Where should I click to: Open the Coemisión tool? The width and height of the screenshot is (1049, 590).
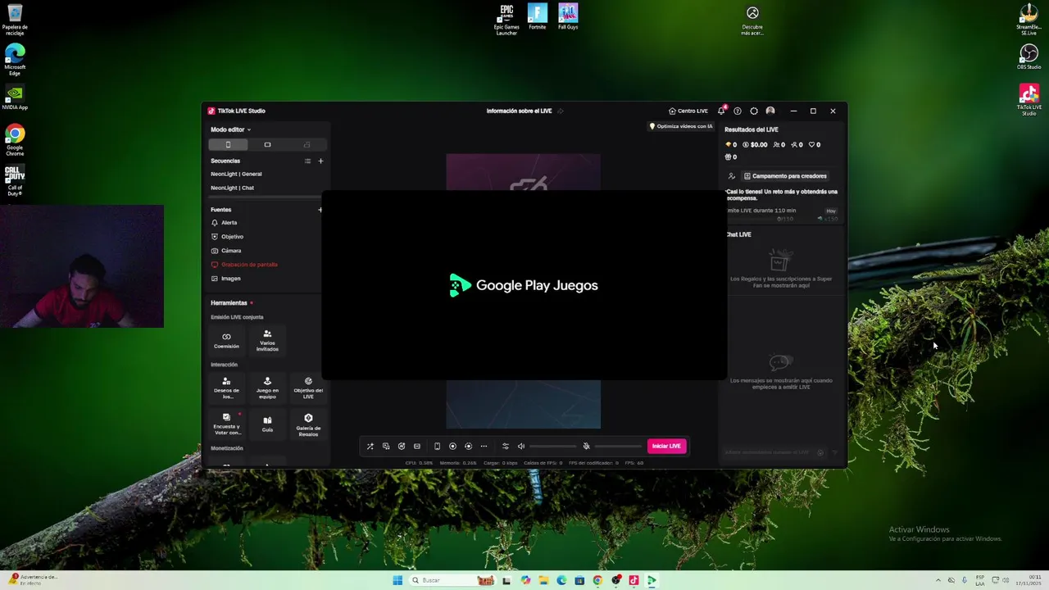(226, 340)
